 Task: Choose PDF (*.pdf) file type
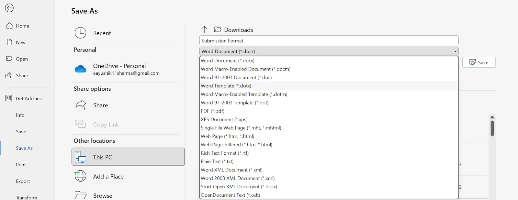(x=329, y=111)
